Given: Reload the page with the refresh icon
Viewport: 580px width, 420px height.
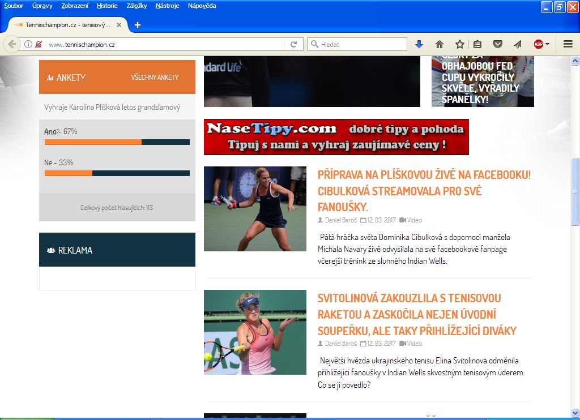Looking at the screenshot, I should [x=293, y=44].
